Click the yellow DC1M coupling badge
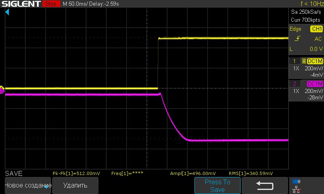 pyautogui.click(x=315, y=61)
